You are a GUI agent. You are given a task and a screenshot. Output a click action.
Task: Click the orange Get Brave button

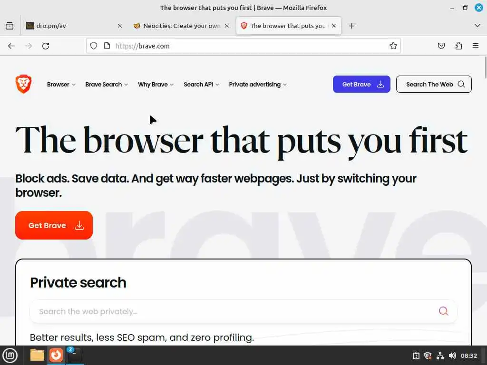54,225
